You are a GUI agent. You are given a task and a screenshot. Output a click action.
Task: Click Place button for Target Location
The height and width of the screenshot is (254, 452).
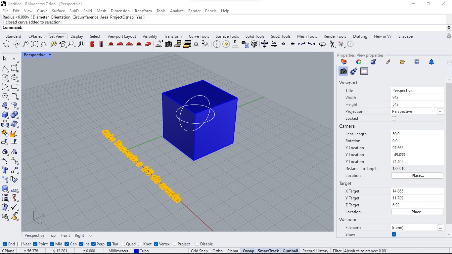[417, 212]
